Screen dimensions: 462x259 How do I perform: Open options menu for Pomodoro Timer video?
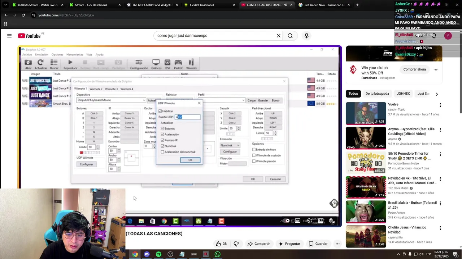[x=440, y=154]
